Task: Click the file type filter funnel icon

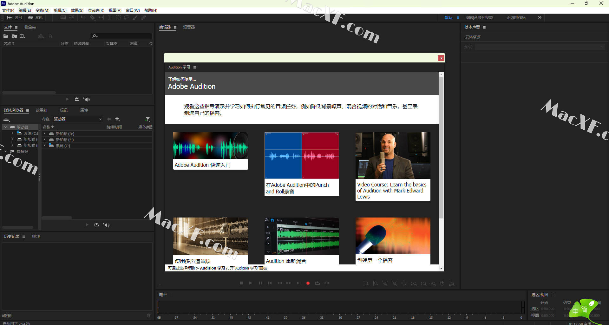Action: [x=148, y=119]
